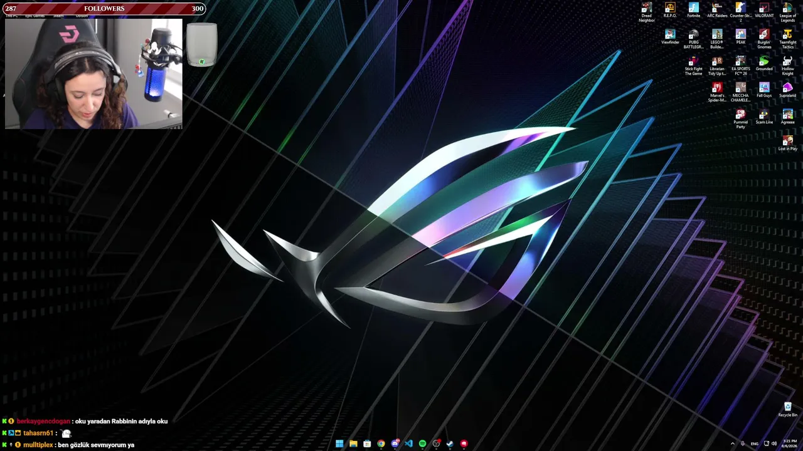The width and height of the screenshot is (803, 451).
Task: Select the MECCHA CHAMELEON desktop icon
Action: pyautogui.click(x=740, y=92)
